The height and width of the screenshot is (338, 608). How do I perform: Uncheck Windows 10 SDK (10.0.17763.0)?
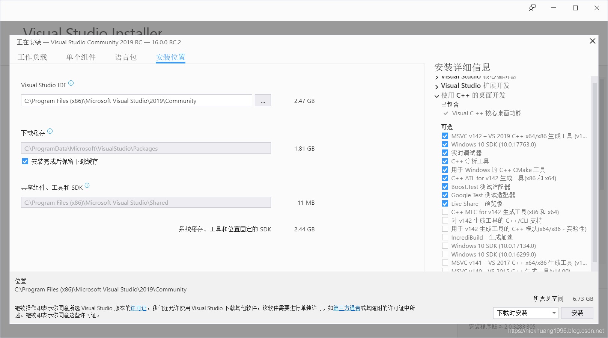445,144
